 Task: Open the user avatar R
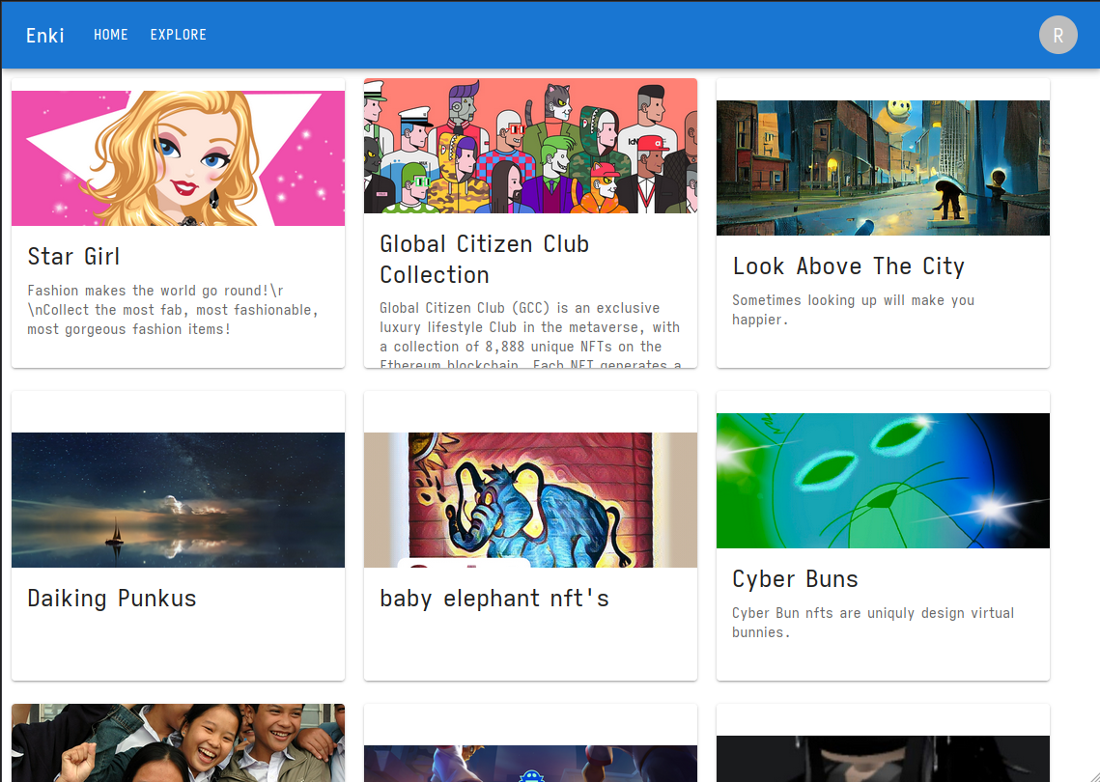point(1058,35)
